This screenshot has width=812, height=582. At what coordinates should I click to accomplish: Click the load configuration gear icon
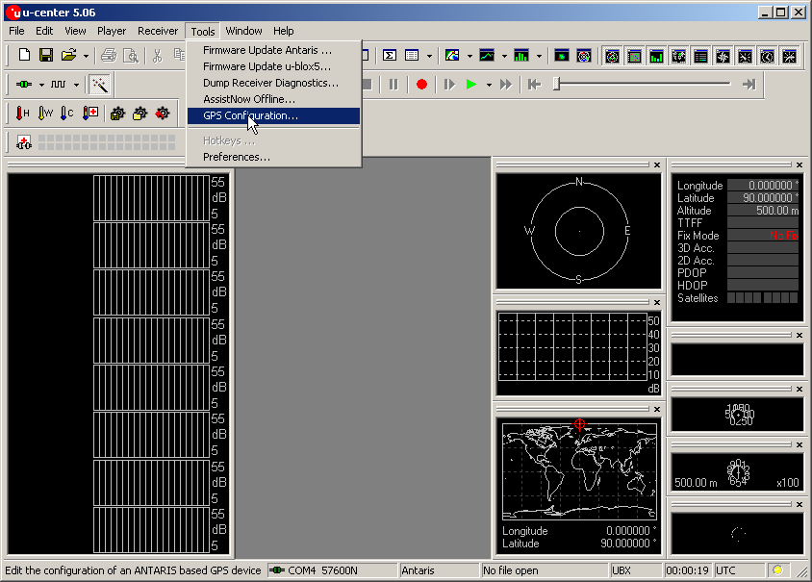tap(140, 113)
